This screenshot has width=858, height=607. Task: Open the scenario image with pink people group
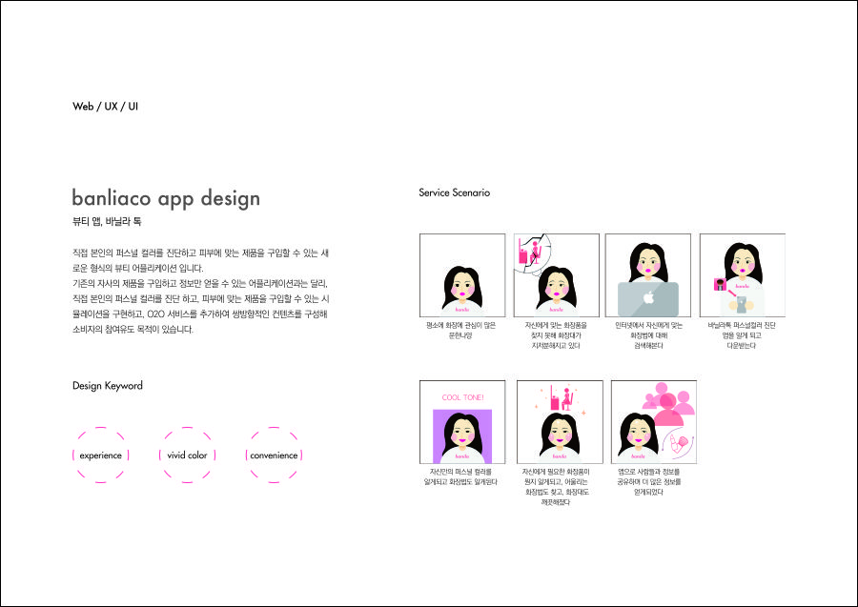[654, 422]
